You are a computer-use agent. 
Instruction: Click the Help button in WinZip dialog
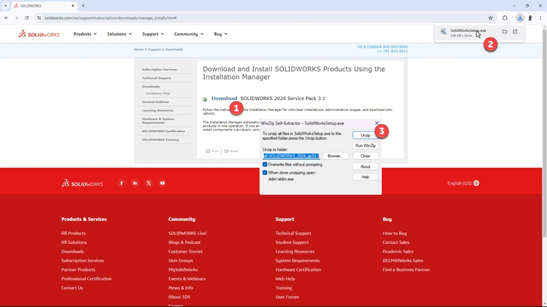click(365, 177)
